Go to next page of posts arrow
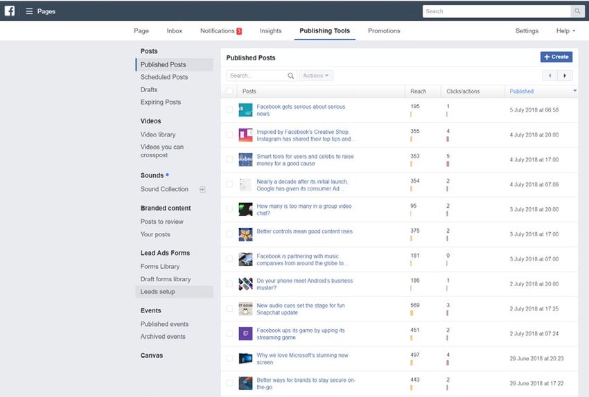Viewport: 589px width, 397px height. tap(565, 76)
